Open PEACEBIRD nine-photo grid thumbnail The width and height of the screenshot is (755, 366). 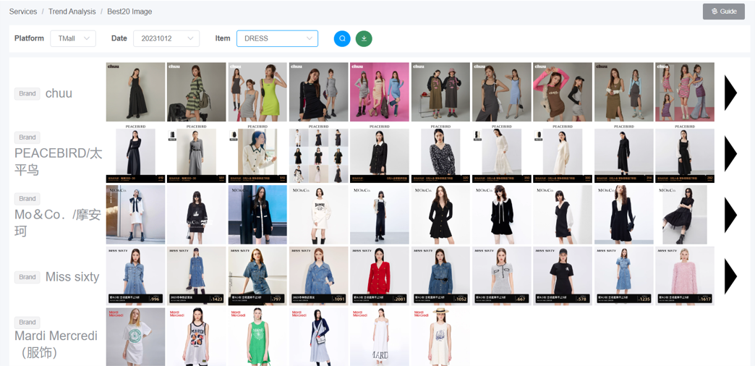coord(318,153)
